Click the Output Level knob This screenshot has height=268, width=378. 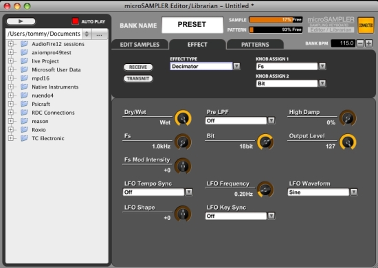(x=348, y=142)
